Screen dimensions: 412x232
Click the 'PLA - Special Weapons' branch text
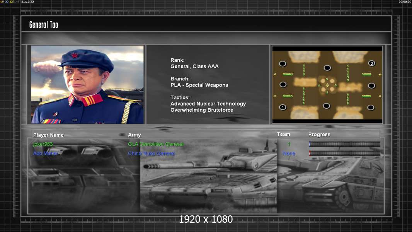(199, 85)
